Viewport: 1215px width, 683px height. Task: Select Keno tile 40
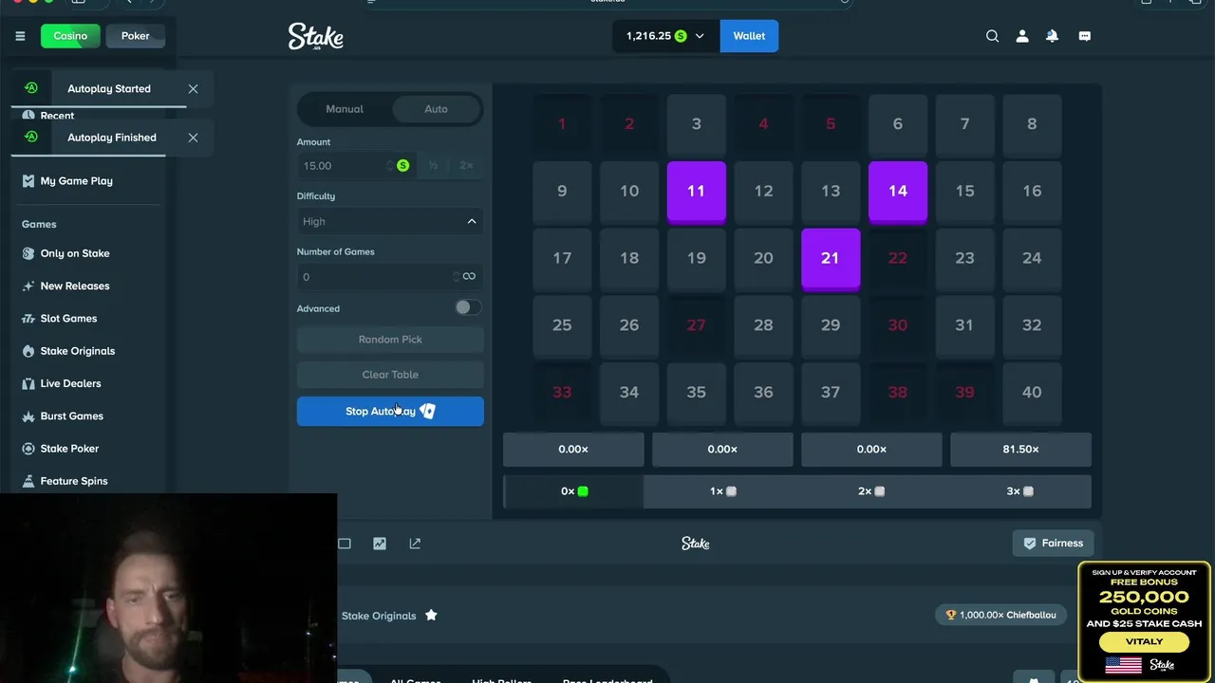[1032, 393]
